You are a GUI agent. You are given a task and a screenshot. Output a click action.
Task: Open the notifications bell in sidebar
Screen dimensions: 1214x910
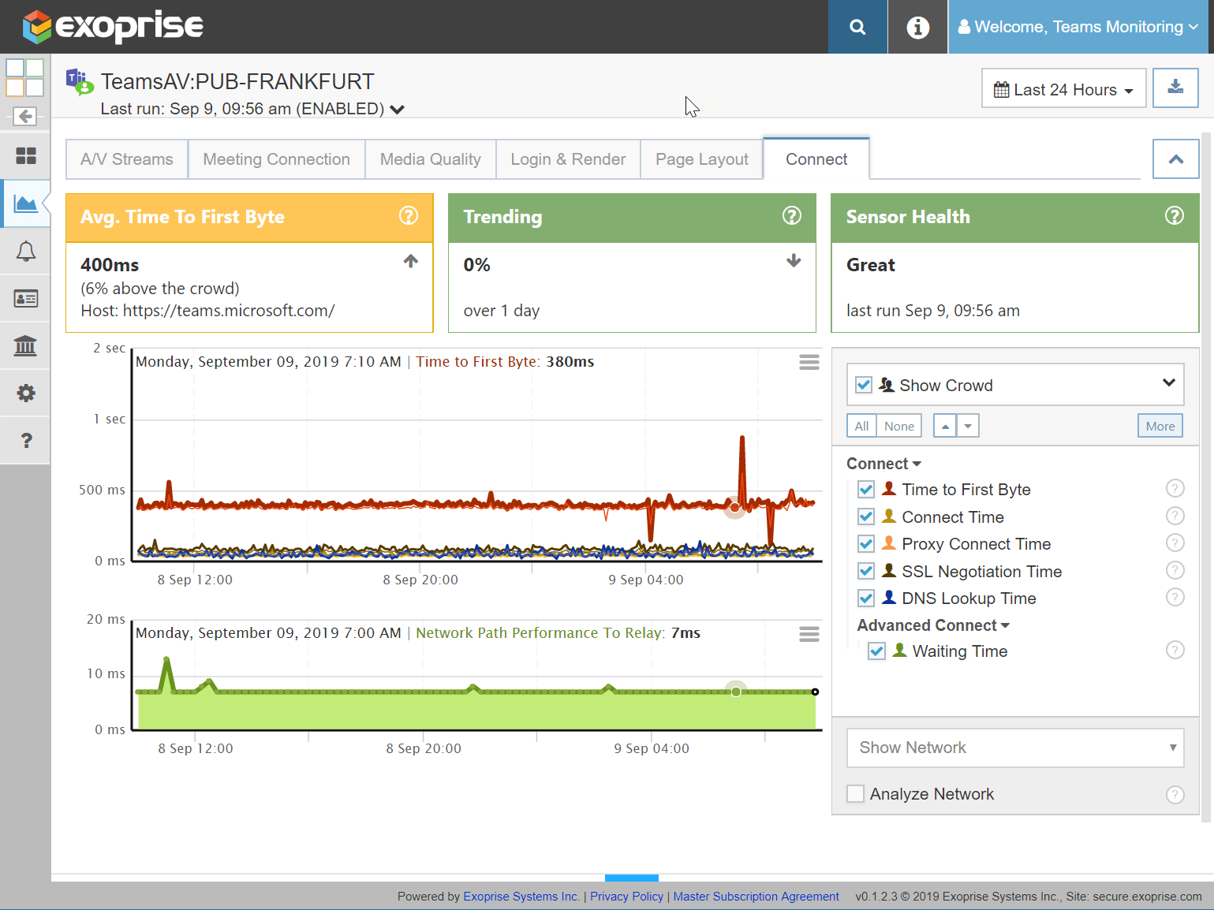pyautogui.click(x=25, y=251)
